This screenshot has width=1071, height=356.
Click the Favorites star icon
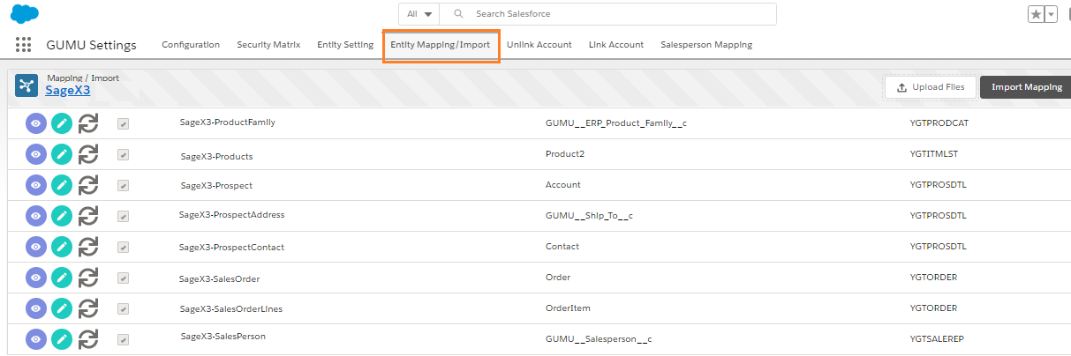click(x=1036, y=14)
